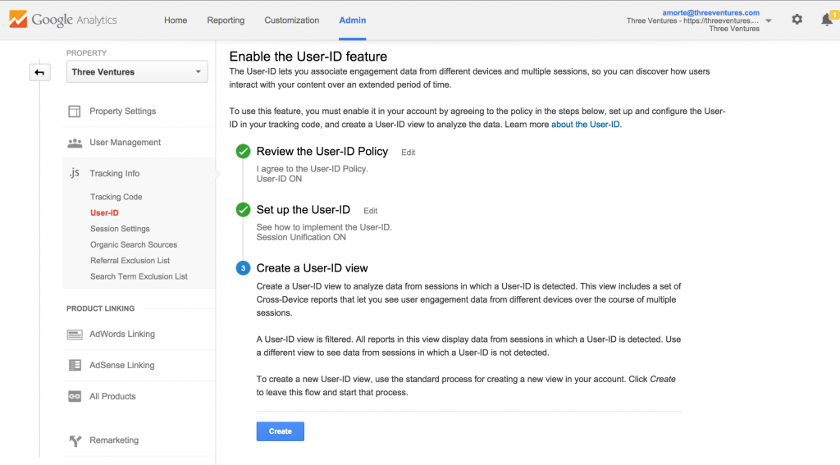Viewport: 840px width, 465px height.
Task: Switch to the Reporting tab
Action: 226,21
